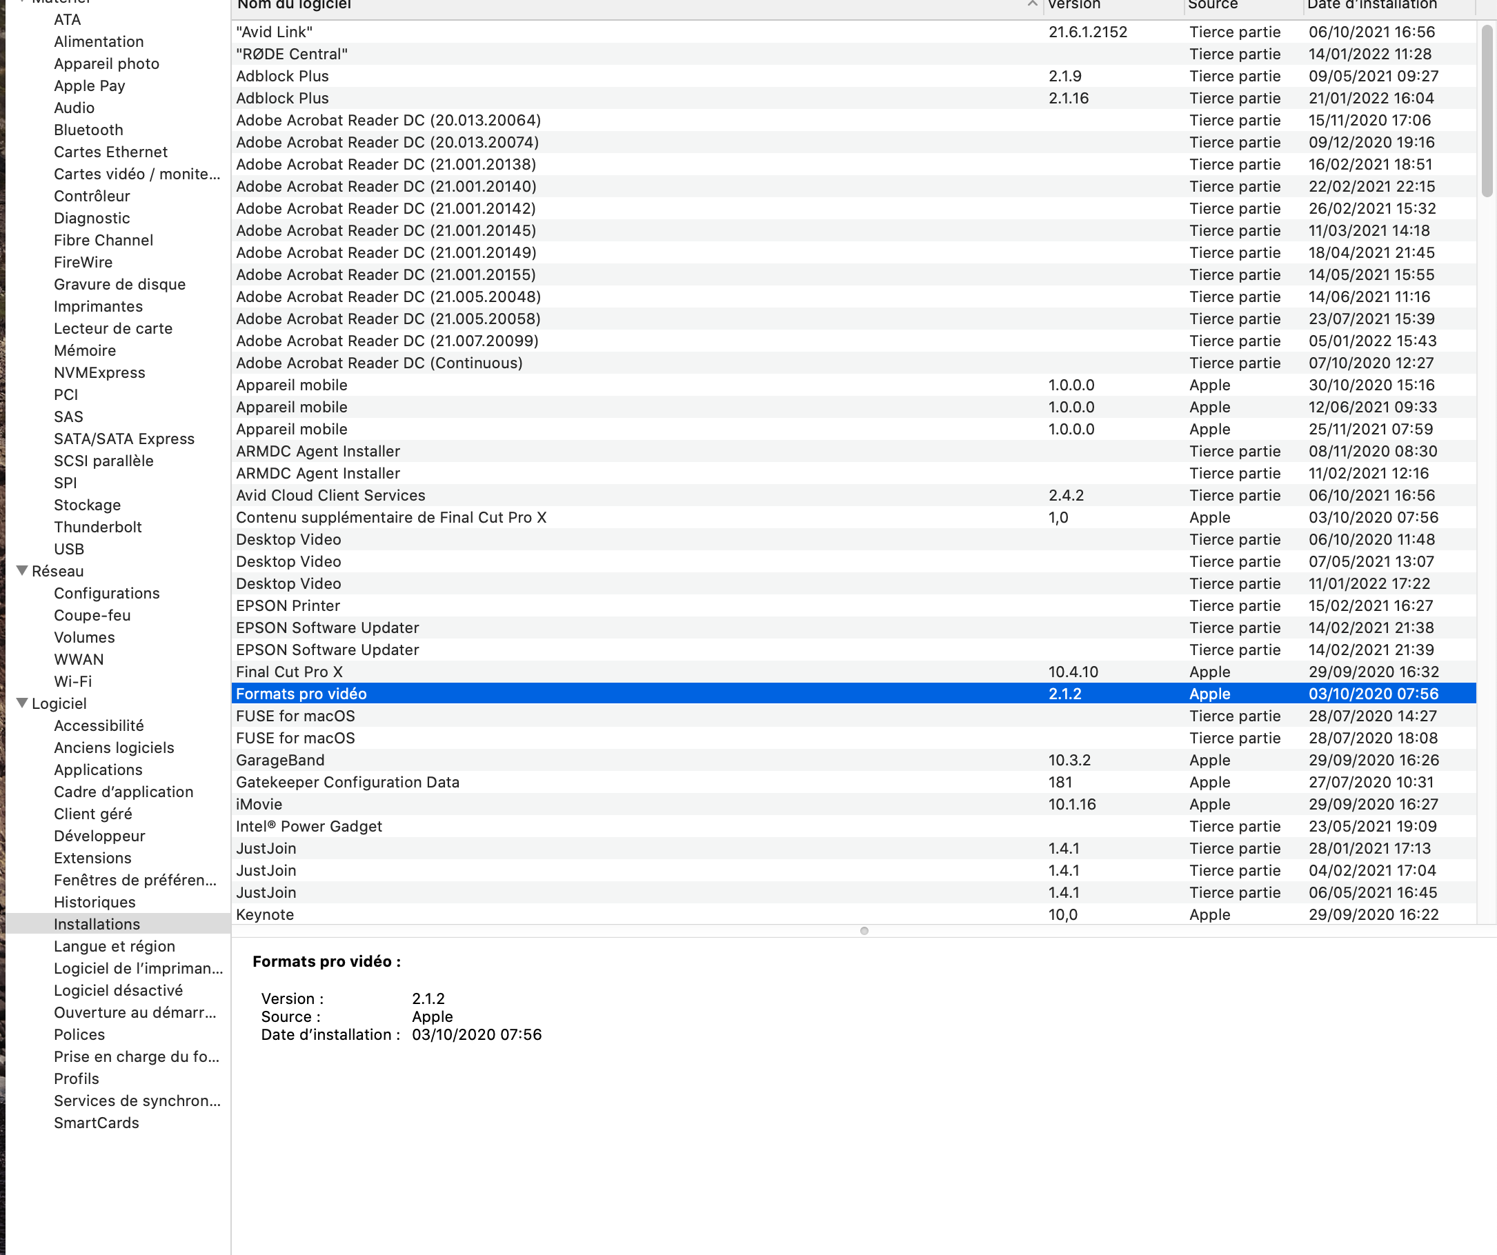Screen dimensions: 1497x1255
Task: Click the pane splitter handle dot
Action: click(864, 931)
